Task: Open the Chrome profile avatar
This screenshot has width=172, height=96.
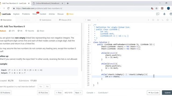Action: coord(169,8)
